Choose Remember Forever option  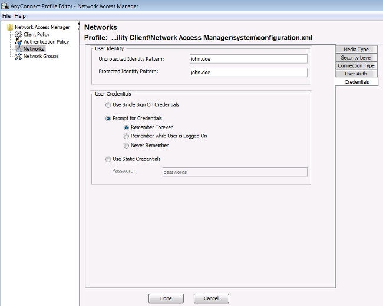(126, 127)
